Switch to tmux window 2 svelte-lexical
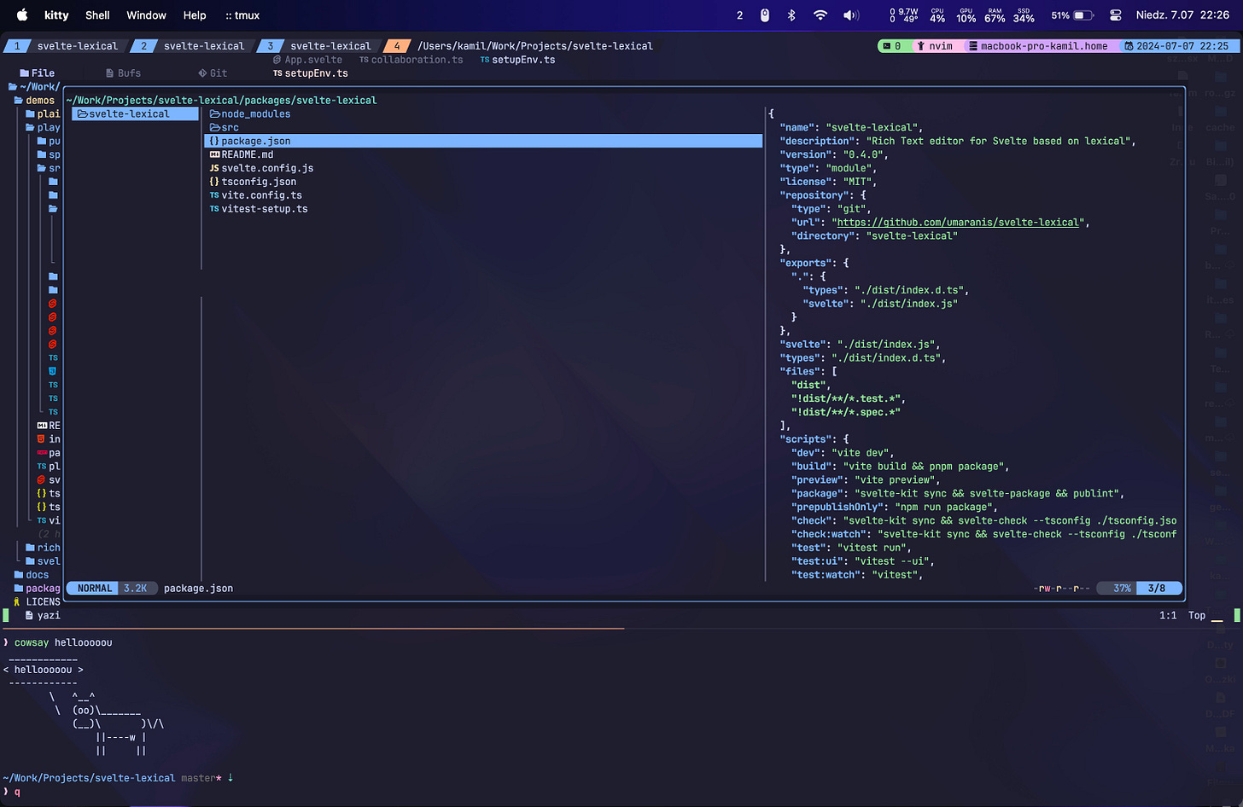The width and height of the screenshot is (1243, 807). tap(193, 46)
